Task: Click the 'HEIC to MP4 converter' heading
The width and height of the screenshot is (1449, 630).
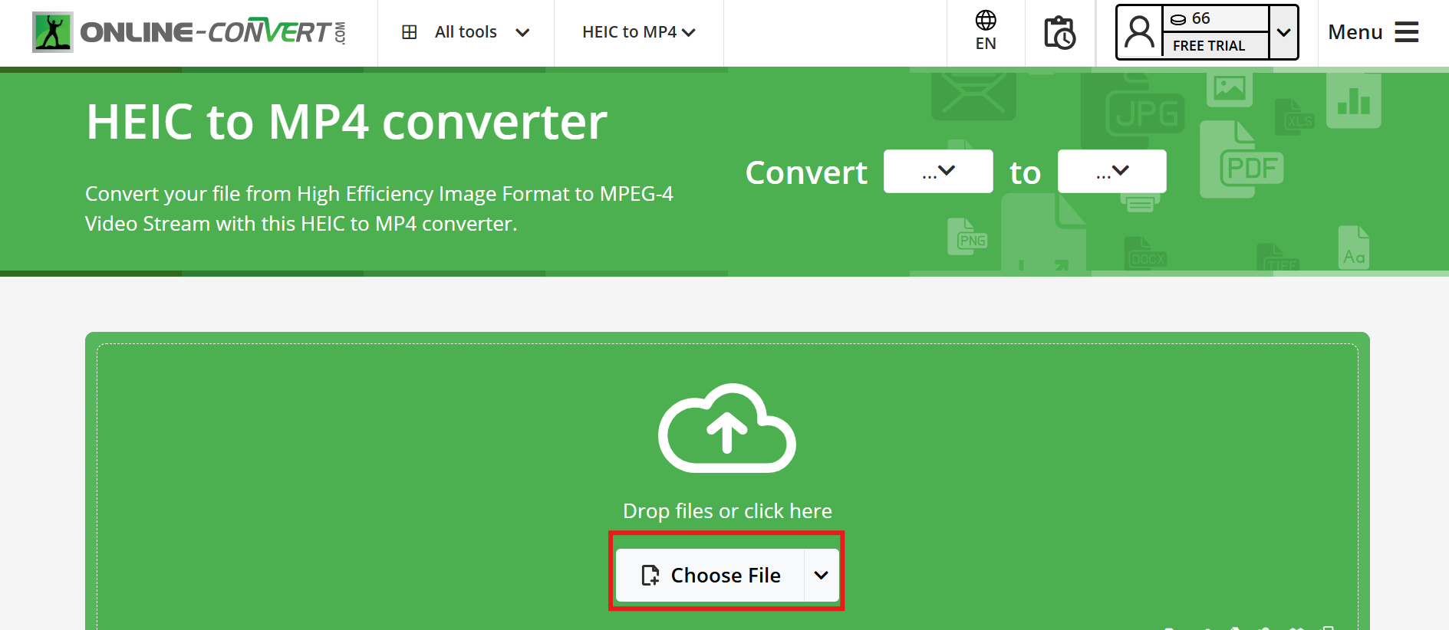Action: [347, 122]
